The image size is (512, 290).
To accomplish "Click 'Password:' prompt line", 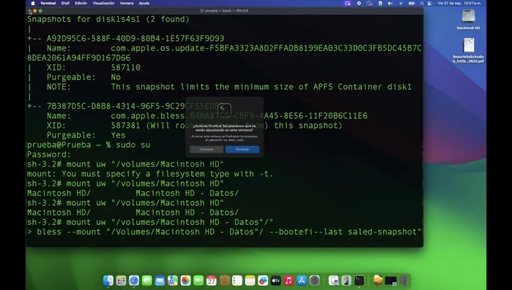I will (x=49, y=154).
